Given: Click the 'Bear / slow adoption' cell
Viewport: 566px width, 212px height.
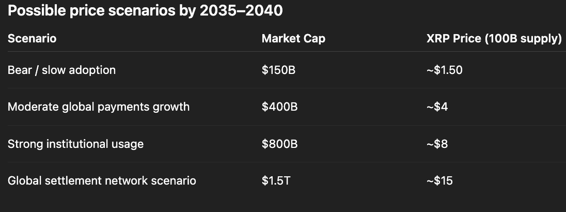Looking at the screenshot, I should pyautogui.click(x=61, y=70).
